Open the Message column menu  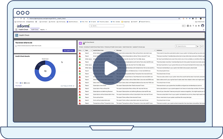155,50
